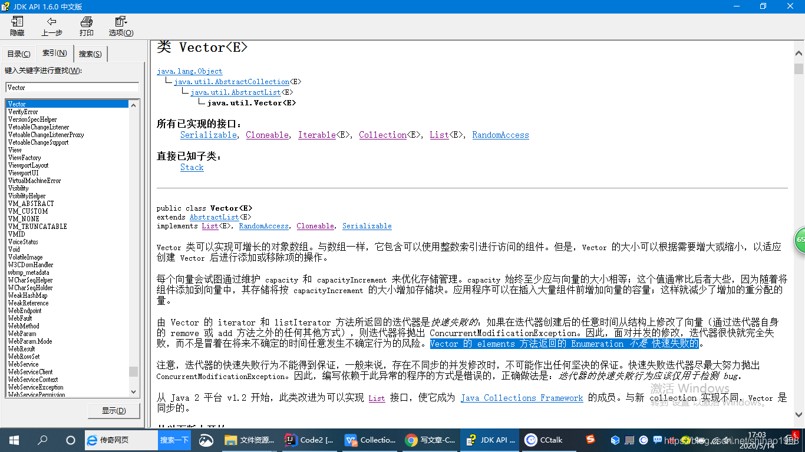805x452 pixels.
Task: Open 文件资源 file explorer taskbar item
Action: point(248,440)
